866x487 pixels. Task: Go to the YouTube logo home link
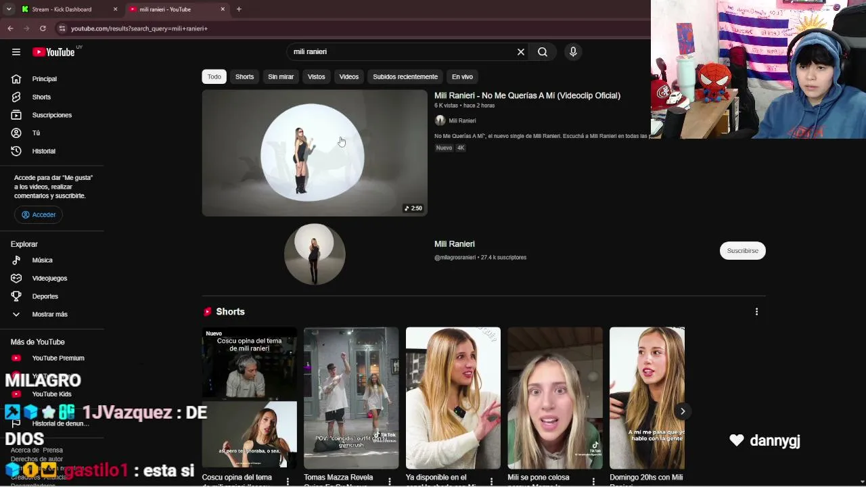click(54, 52)
